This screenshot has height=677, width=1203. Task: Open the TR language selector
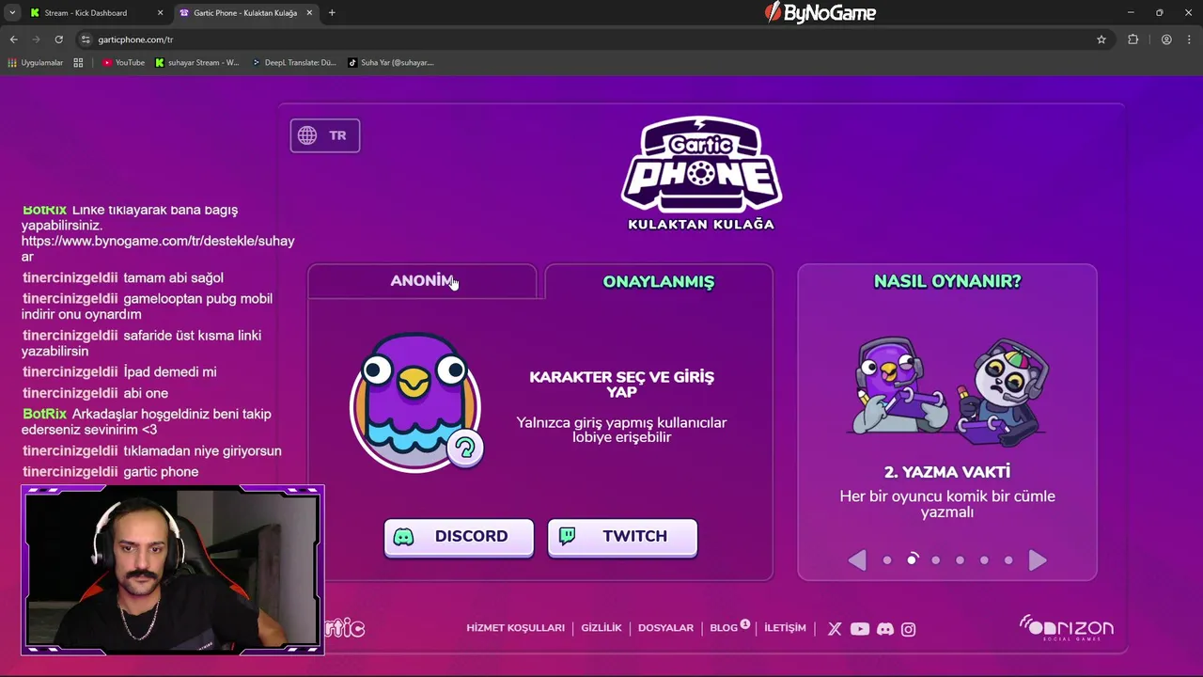click(325, 135)
